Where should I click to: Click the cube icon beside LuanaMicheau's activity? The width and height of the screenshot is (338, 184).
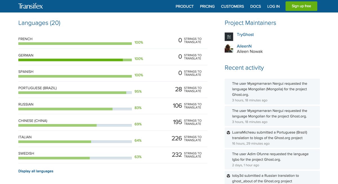[228, 133]
